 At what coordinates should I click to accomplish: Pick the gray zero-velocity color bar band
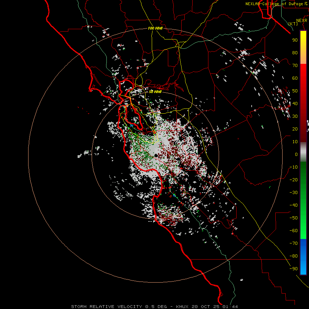tap(303, 152)
